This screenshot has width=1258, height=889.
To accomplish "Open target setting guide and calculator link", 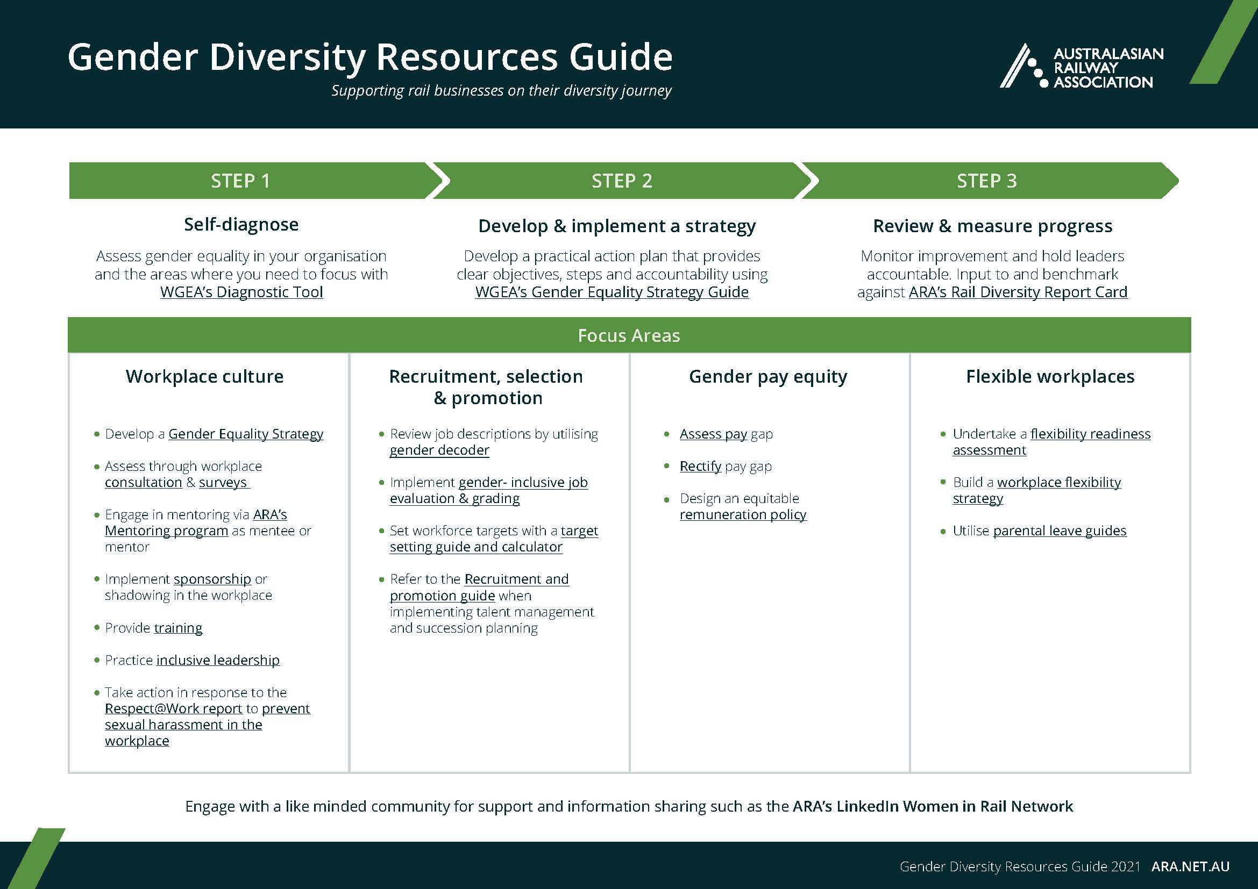I will point(475,547).
